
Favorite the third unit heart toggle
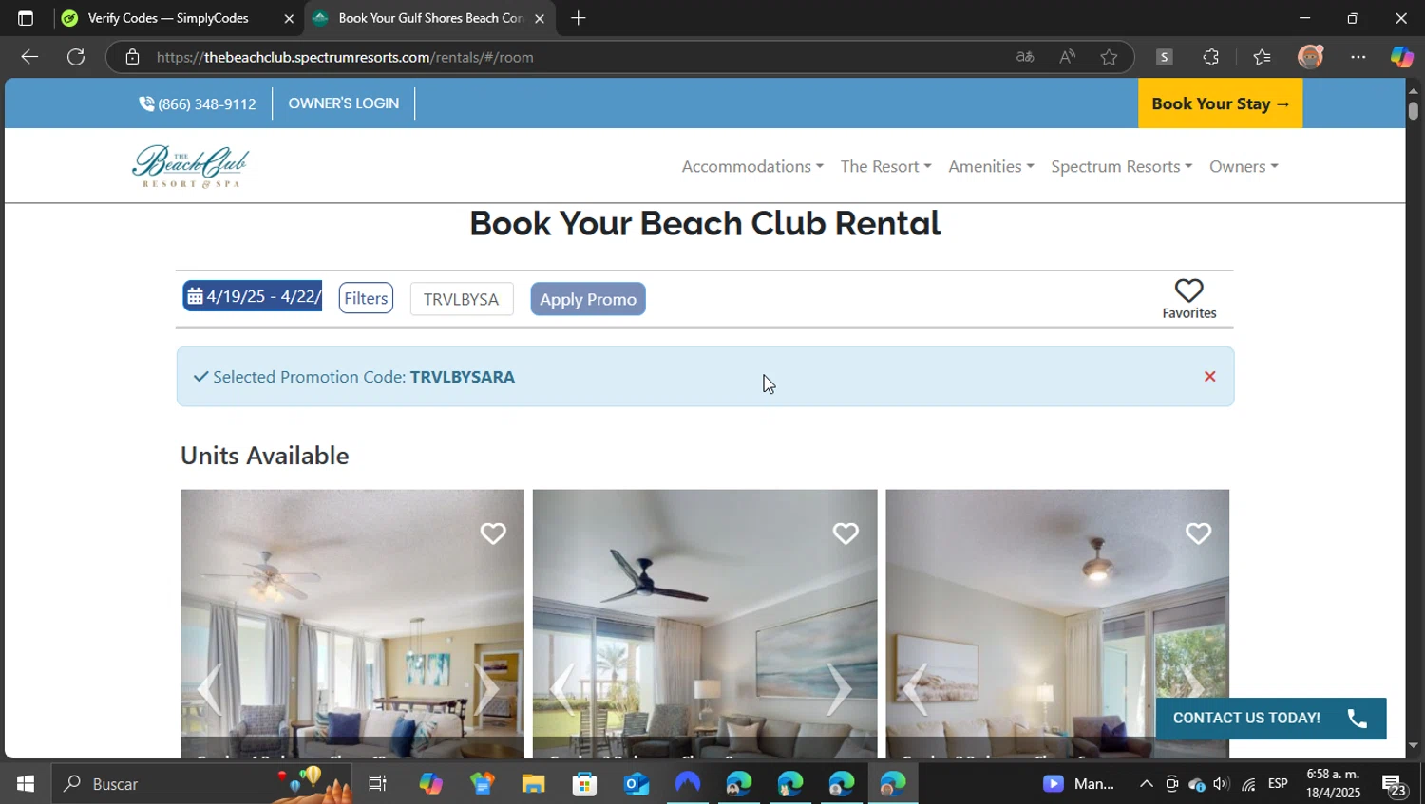[1198, 533]
